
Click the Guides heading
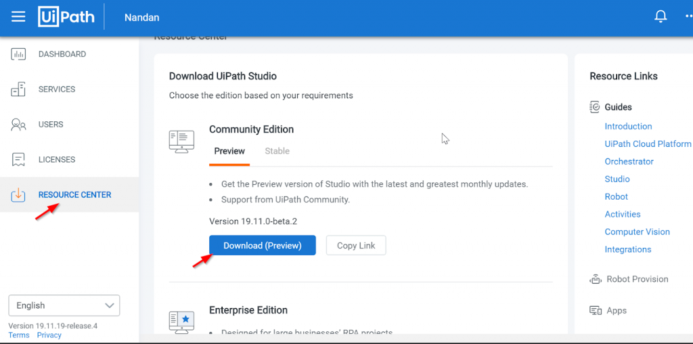tap(619, 107)
